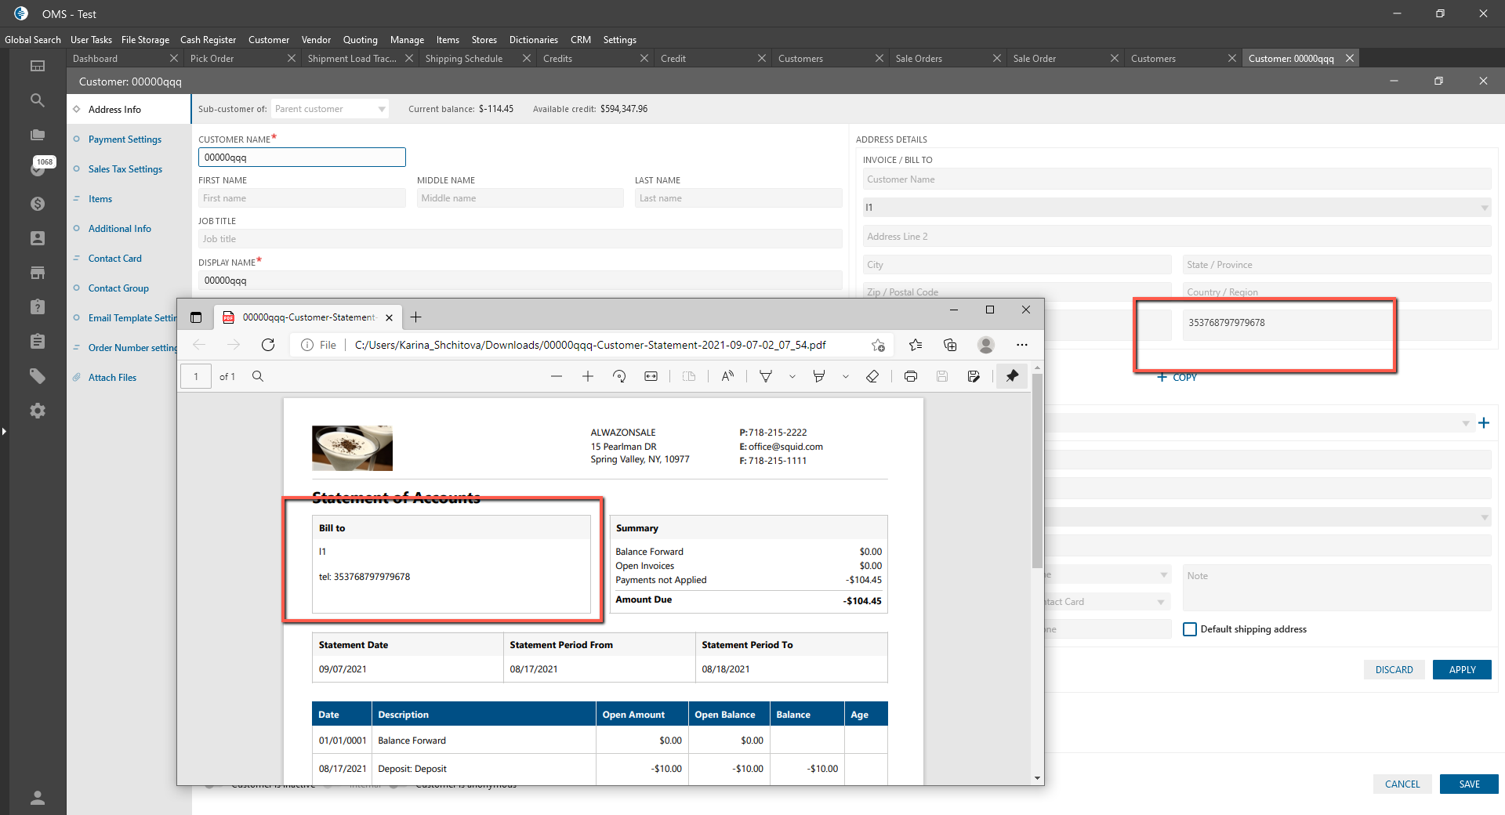Open the address line I1 dropdown
This screenshot has height=815, width=1505.
pyautogui.click(x=1484, y=208)
